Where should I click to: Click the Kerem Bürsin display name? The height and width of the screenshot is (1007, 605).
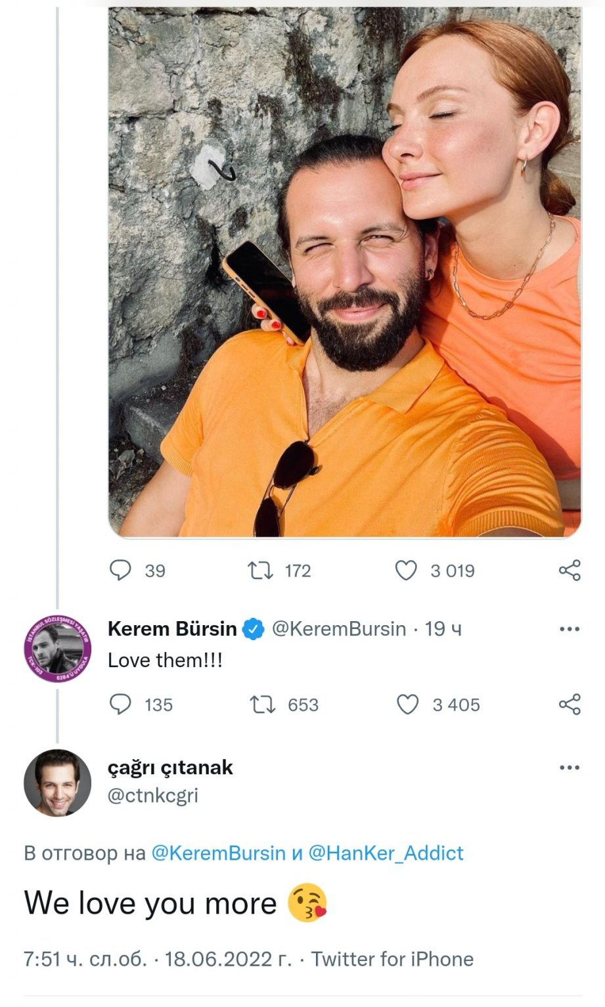172,629
